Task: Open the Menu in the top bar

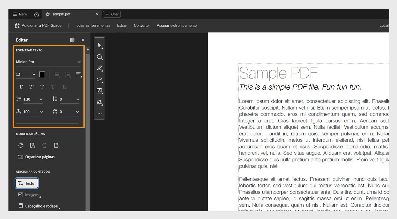Action: pos(19,14)
